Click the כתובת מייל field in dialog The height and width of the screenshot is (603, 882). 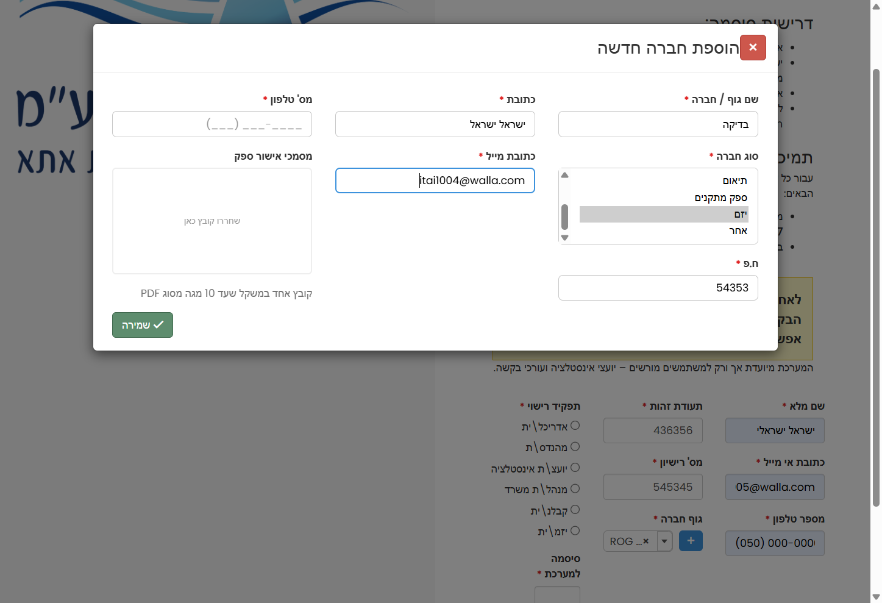click(435, 180)
